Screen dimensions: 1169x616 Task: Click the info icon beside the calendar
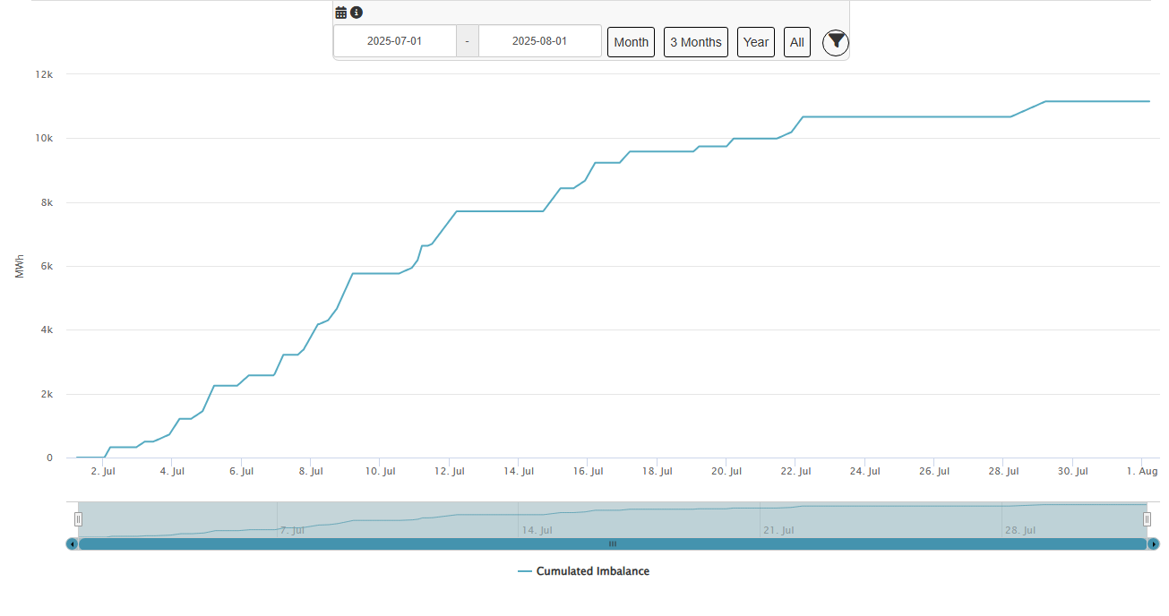pos(357,13)
